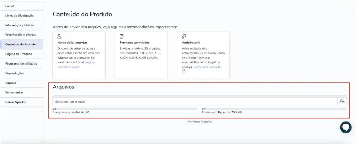The height and width of the screenshot is (144, 356).
Task: Navigate to Precificação e ofertas
Action: point(21,35)
